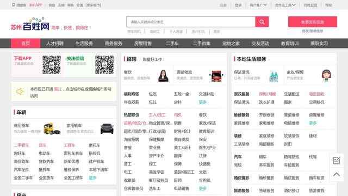The image size is (348, 196).
Task: Click the 仓库管理员 job link
Action: 133,188
